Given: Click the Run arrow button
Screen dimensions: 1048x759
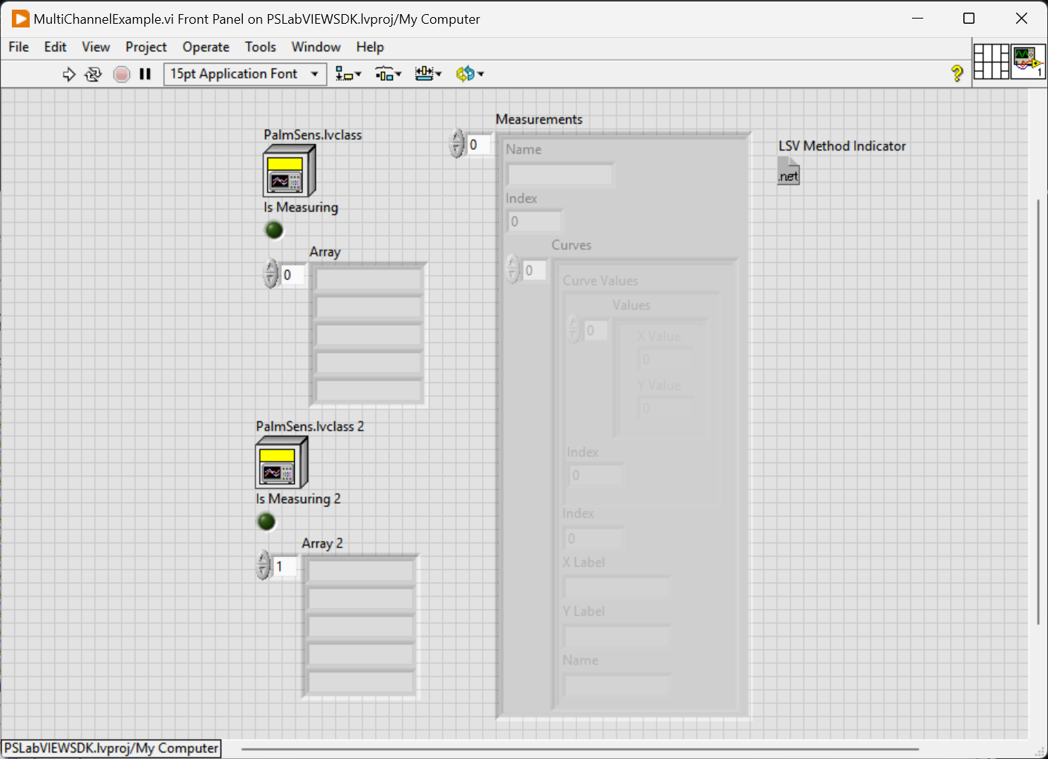Looking at the screenshot, I should click(x=69, y=74).
